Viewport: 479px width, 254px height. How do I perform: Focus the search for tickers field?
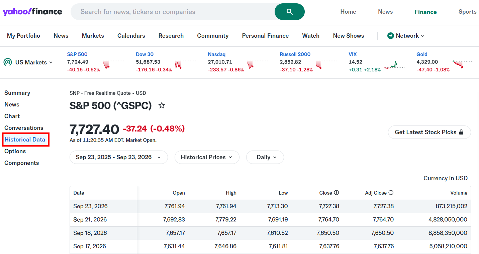173,12
